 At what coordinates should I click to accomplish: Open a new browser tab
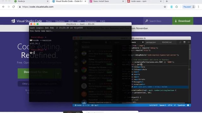[167, 1]
